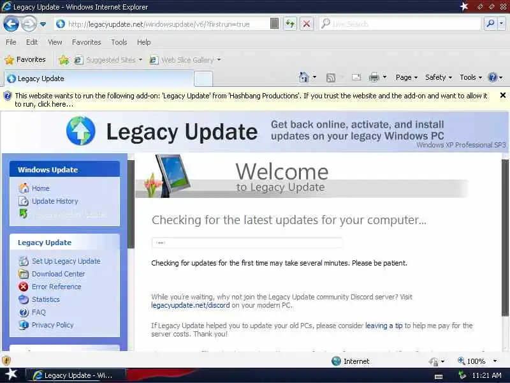The width and height of the screenshot is (510, 383).
Task: Select the Legacy Update tab
Action: point(99,79)
